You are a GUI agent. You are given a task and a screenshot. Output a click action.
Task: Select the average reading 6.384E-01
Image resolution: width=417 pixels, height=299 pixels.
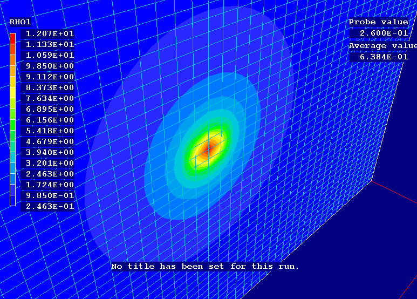point(380,57)
